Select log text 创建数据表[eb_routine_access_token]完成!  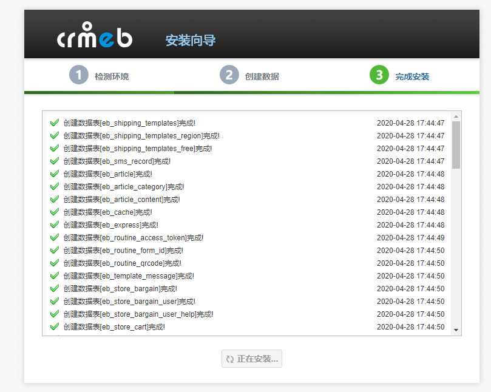[x=134, y=238]
